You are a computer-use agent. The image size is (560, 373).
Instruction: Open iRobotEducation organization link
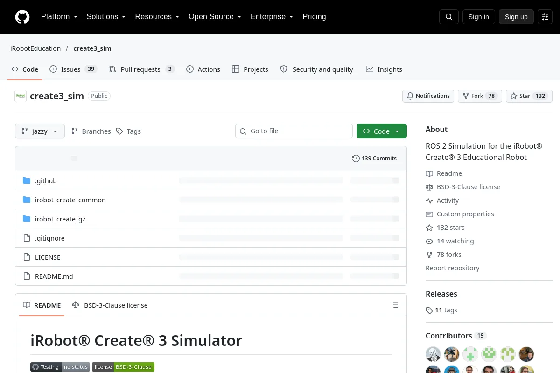point(35,48)
